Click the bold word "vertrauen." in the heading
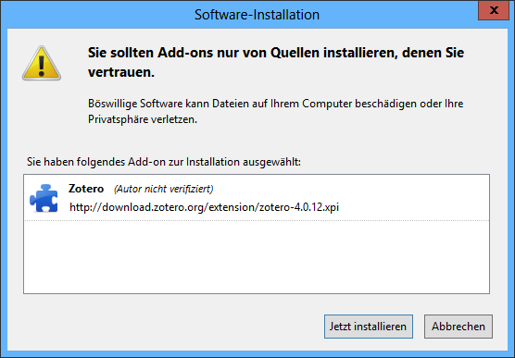 pyautogui.click(x=121, y=72)
